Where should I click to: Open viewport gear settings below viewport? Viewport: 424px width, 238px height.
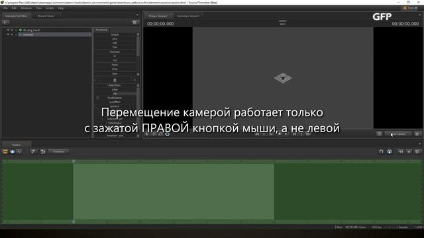(x=417, y=134)
